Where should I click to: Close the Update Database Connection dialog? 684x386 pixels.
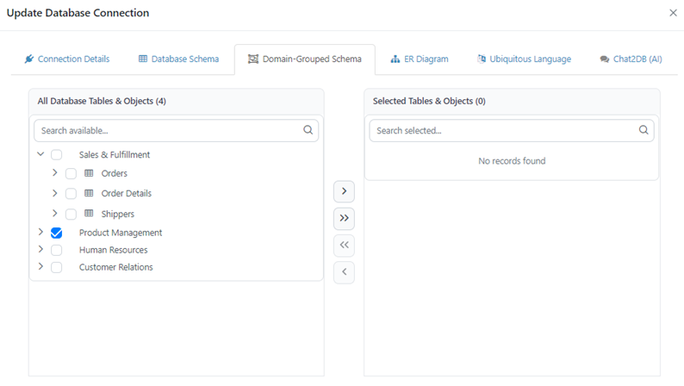pyautogui.click(x=673, y=13)
